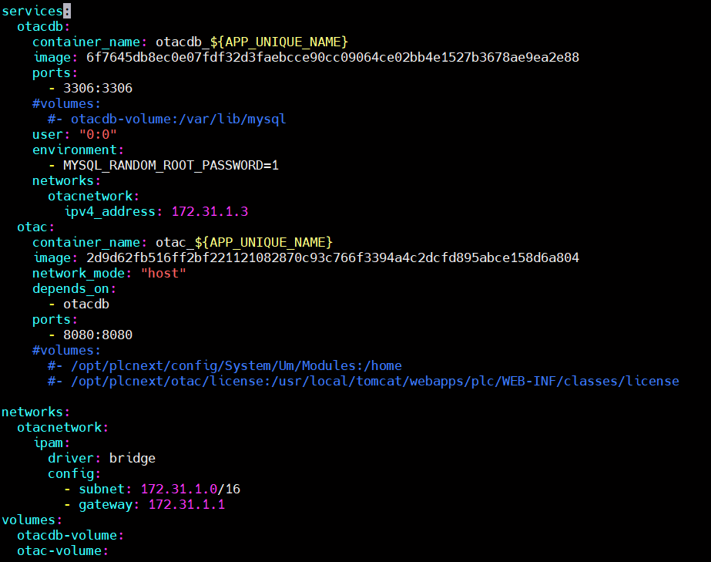711x562 pixels.
Task: Place cursor on the 3306:3306 port mapping
Action: pyautogui.click(x=97, y=88)
